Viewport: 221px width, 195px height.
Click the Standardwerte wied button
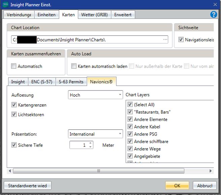click(x=28, y=186)
